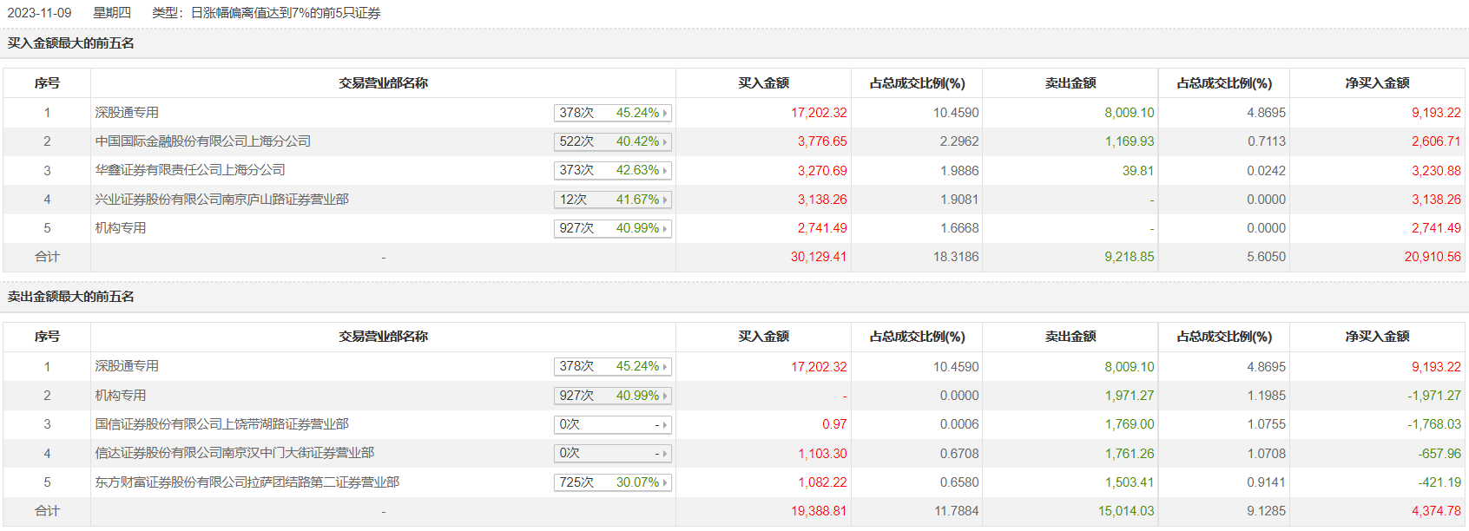Image resolution: width=1469 pixels, height=531 pixels.
Task: Open 中国国际金融股份有限公司上海分公司 broker link
Action: point(202,141)
